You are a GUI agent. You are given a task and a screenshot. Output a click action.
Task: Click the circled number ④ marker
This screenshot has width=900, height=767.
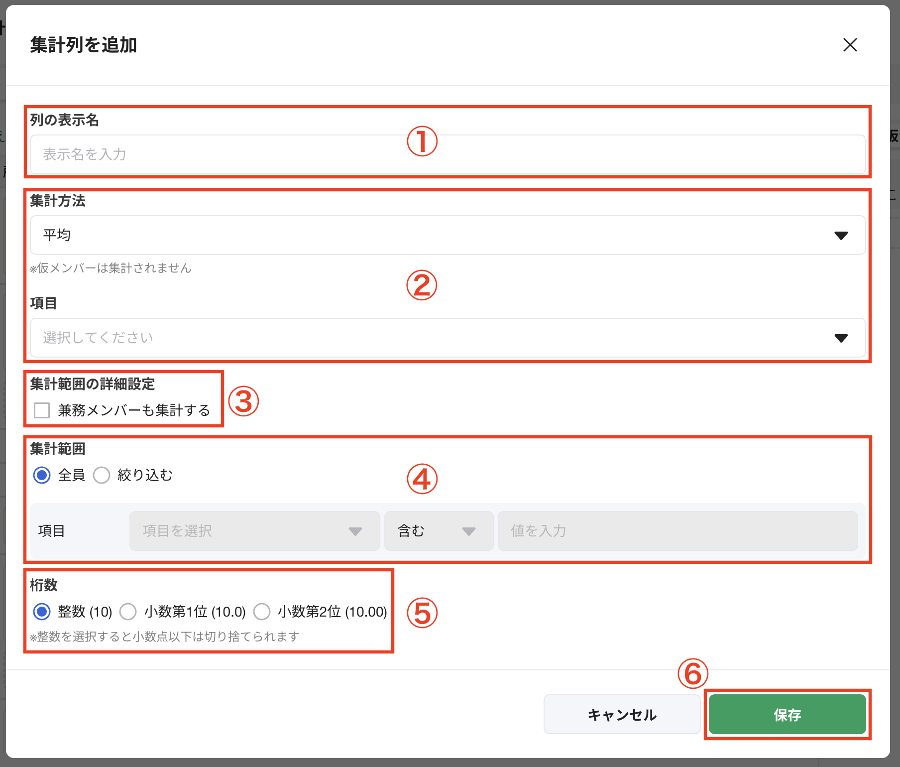[x=422, y=479]
